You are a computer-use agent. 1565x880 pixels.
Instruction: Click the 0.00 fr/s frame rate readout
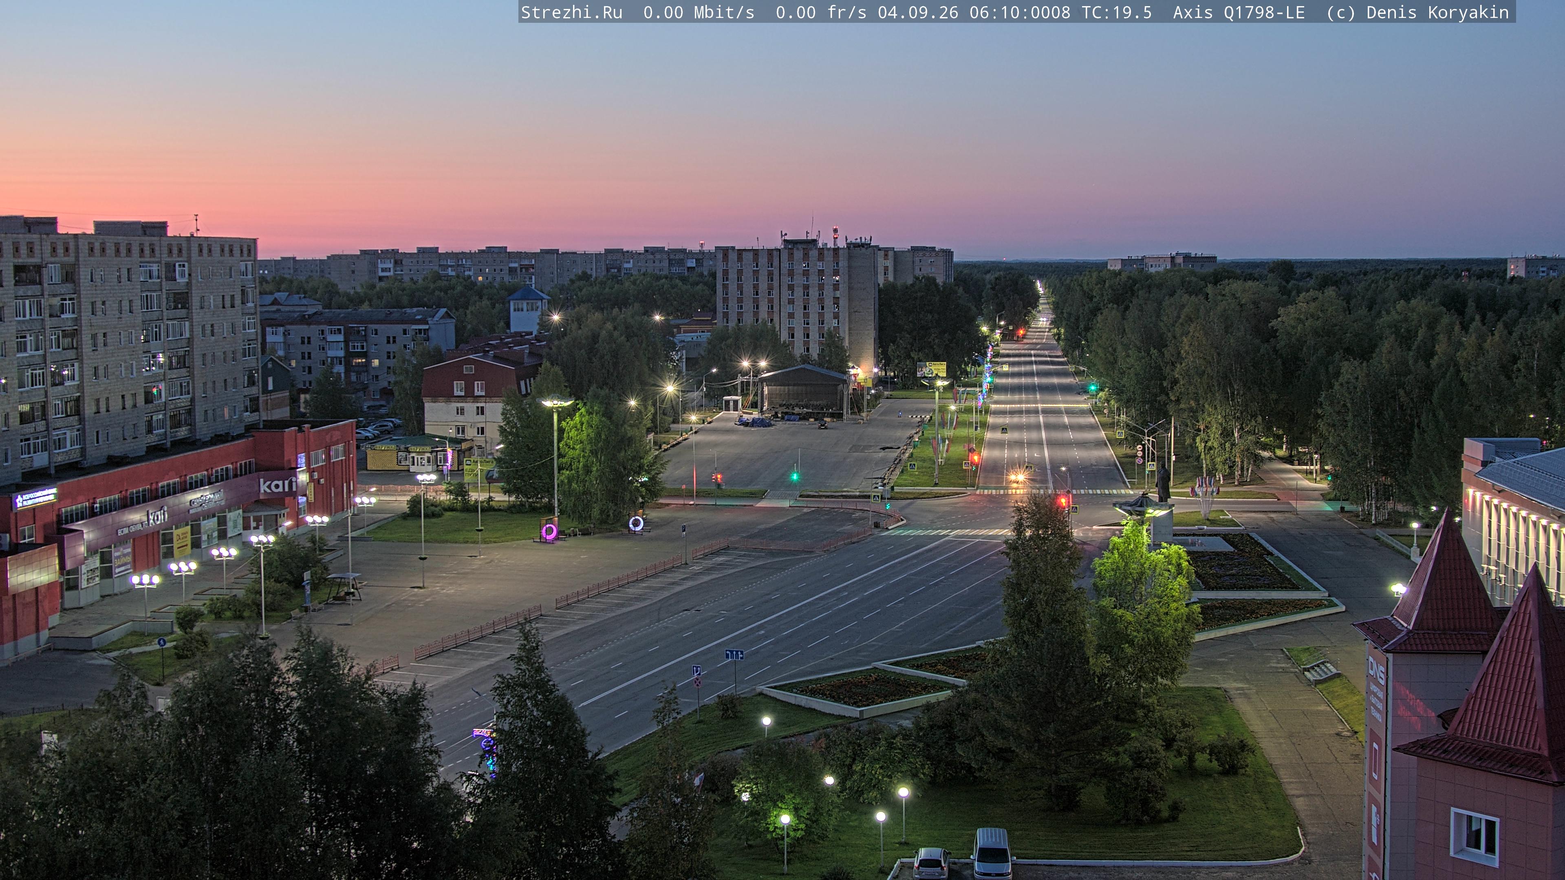tap(821, 13)
